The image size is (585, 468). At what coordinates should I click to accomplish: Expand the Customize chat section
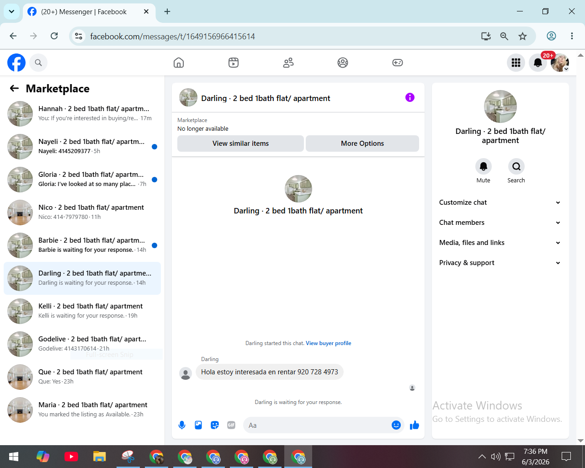500,202
